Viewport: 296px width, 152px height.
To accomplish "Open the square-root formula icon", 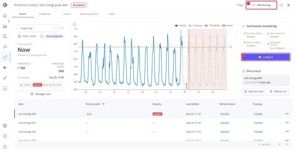I will tap(5, 47).
